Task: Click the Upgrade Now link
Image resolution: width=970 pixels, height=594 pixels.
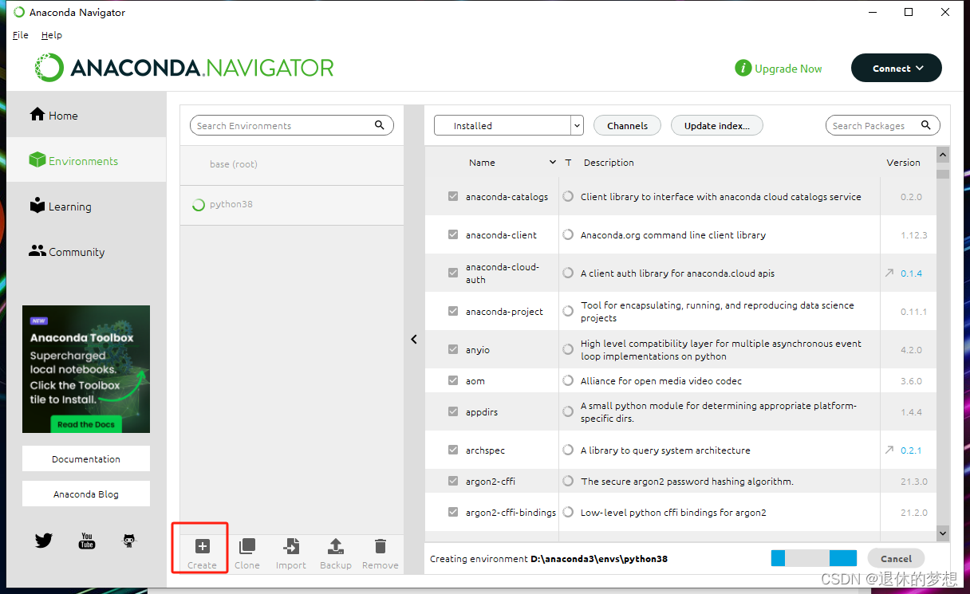Action: 788,69
